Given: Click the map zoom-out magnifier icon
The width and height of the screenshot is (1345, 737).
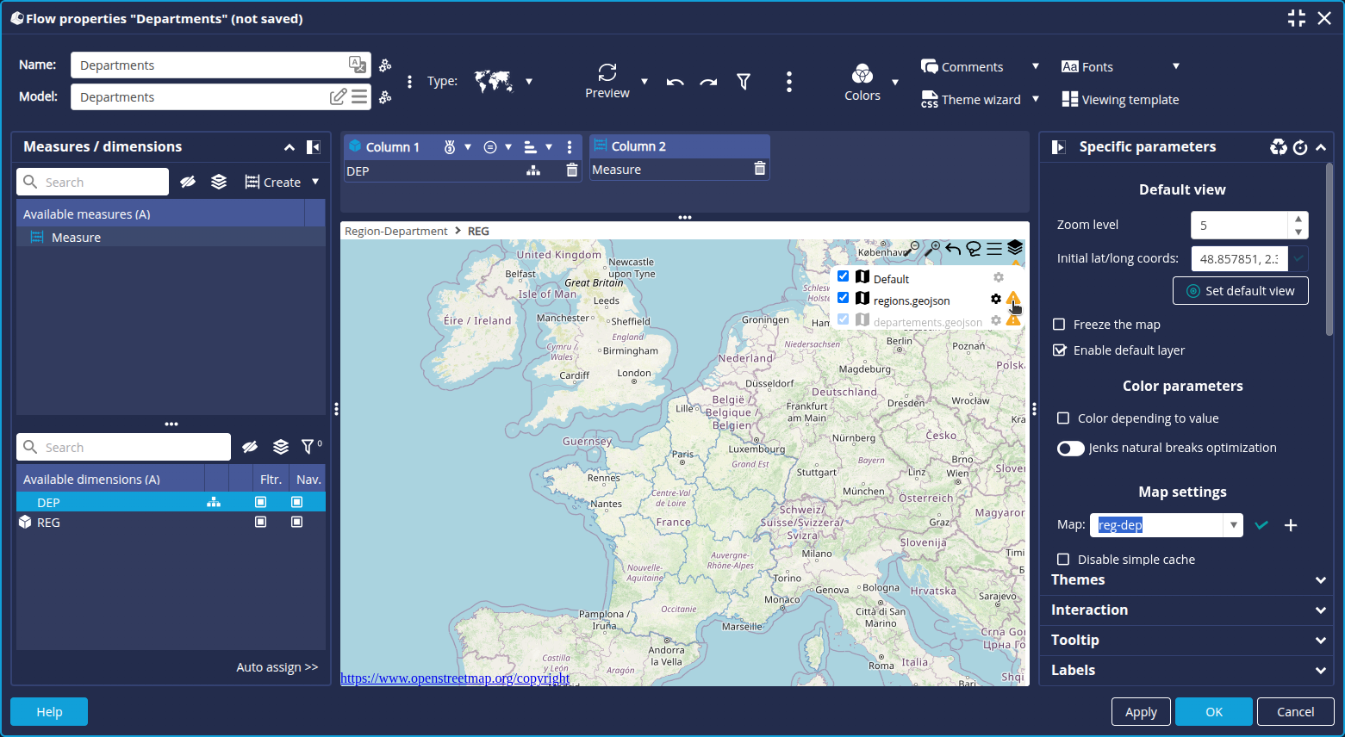Looking at the screenshot, I should [x=912, y=248].
